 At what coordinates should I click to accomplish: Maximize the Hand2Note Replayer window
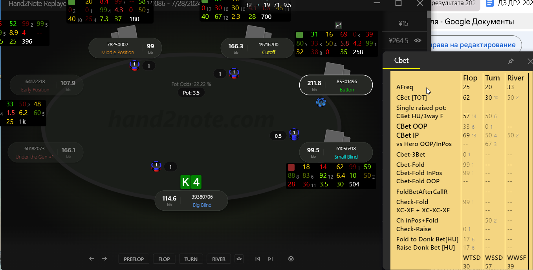coord(398,3)
